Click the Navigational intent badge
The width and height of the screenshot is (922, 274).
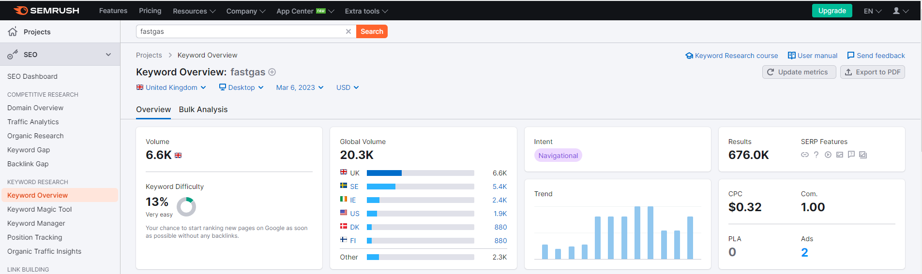[558, 156]
